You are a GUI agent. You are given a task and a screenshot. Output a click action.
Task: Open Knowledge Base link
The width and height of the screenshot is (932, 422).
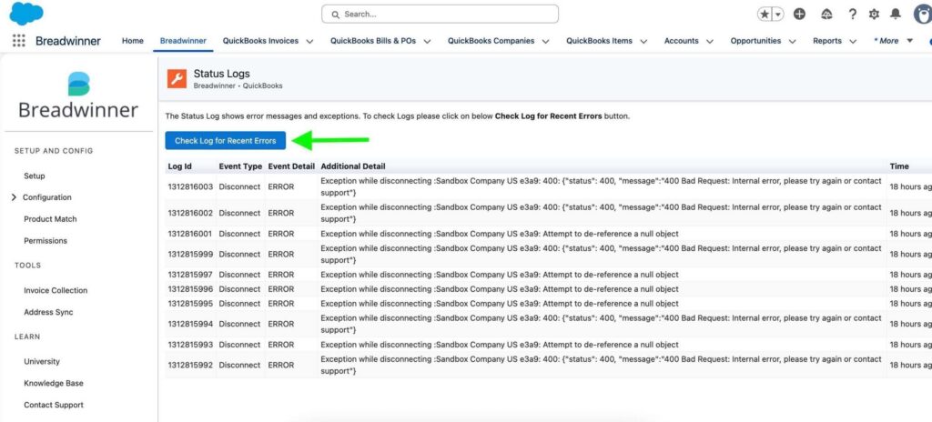tap(54, 384)
